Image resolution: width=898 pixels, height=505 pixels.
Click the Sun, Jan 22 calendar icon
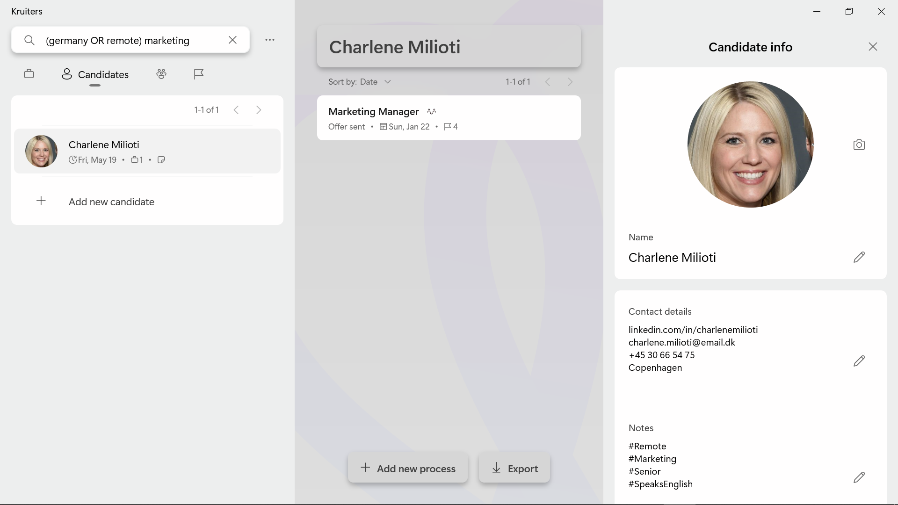pyautogui.click(x=383, y=127)
